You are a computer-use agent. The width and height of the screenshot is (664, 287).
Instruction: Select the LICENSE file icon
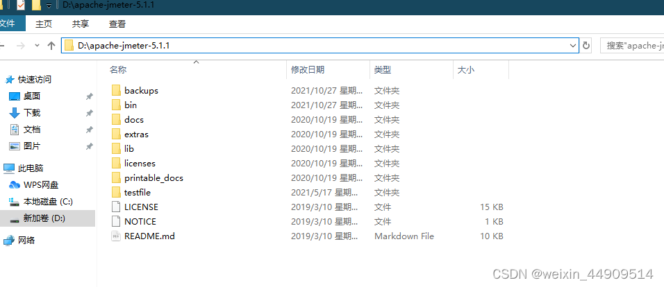click(x=116, y=207)
